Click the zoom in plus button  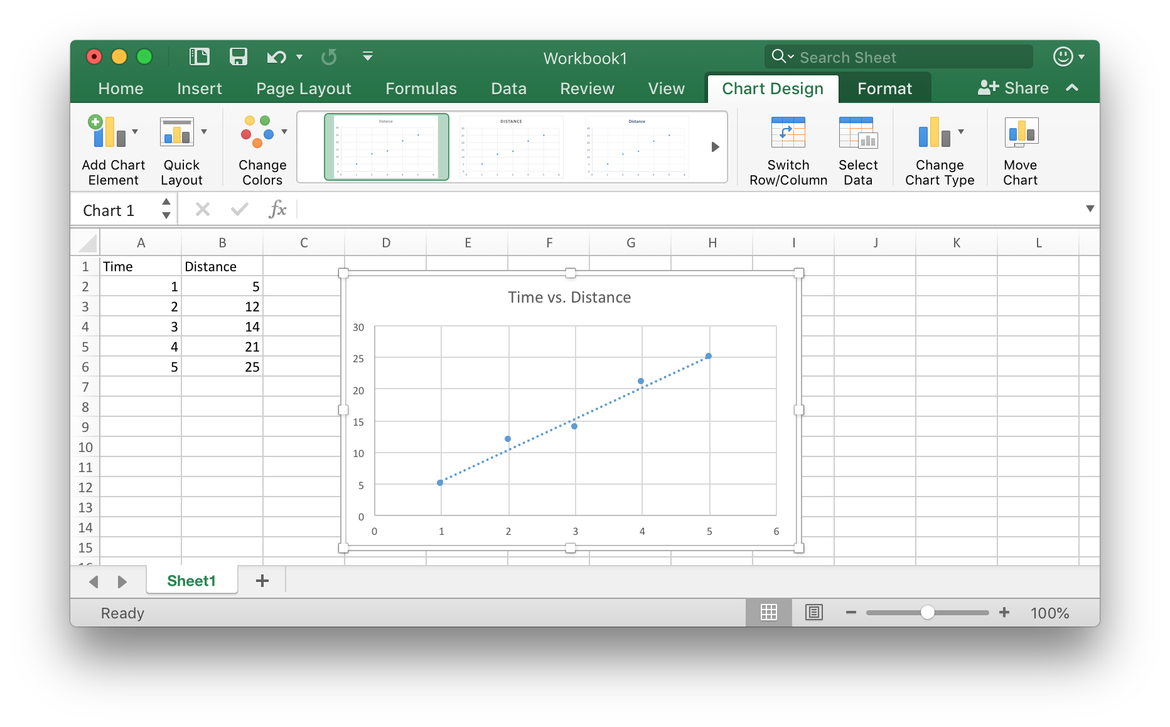click(1004, 612)
